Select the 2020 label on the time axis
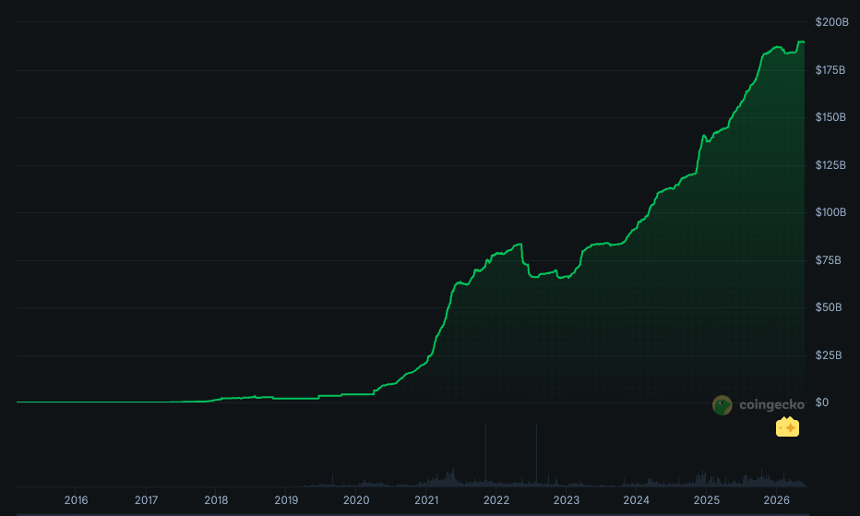The image size is (860, 516). click(x=356, y=500)
